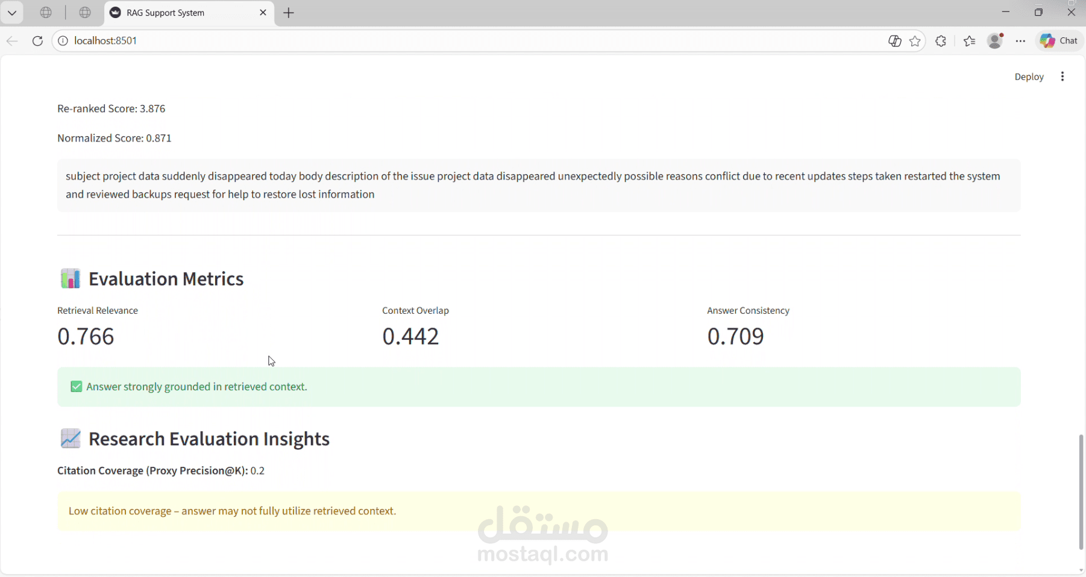Image resolution: width=1086 pixels, height=577 pixels.
Task: Click the green checkmark in success message
Action: pos(76,387)
